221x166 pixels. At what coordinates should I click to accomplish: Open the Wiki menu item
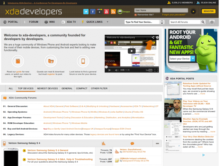click(50, 22)
